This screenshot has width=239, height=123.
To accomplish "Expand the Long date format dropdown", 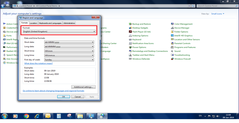I will [69, 46].
